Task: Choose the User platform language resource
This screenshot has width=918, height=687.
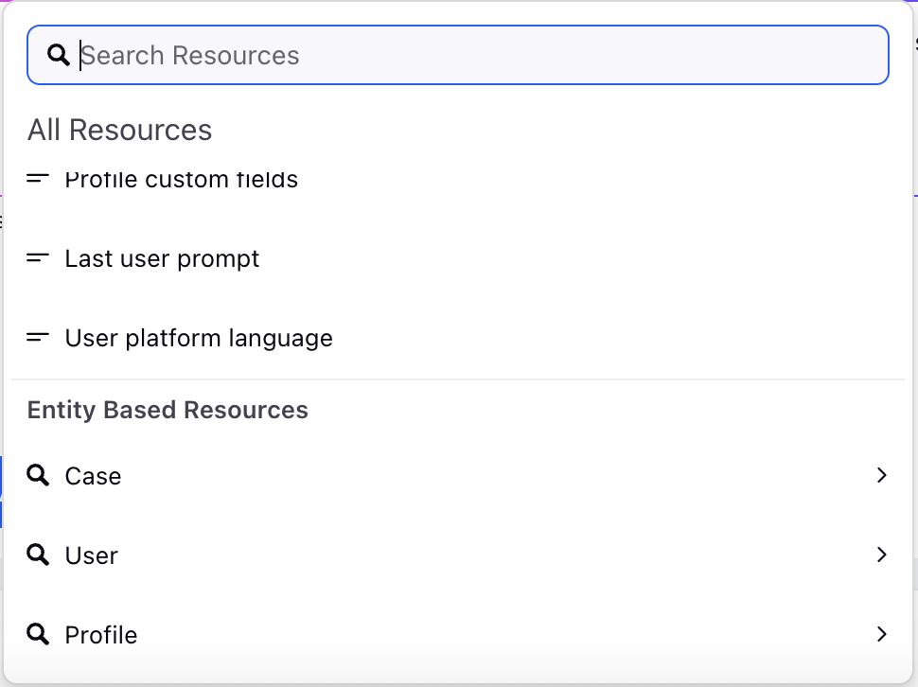Action: tap(458, 338)
